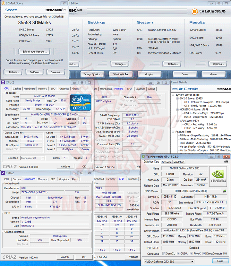Screen dimensions: 231x266
Task: Toggle the PhysX checkbox
Action: pyautogui.click(x=191, y=253)
